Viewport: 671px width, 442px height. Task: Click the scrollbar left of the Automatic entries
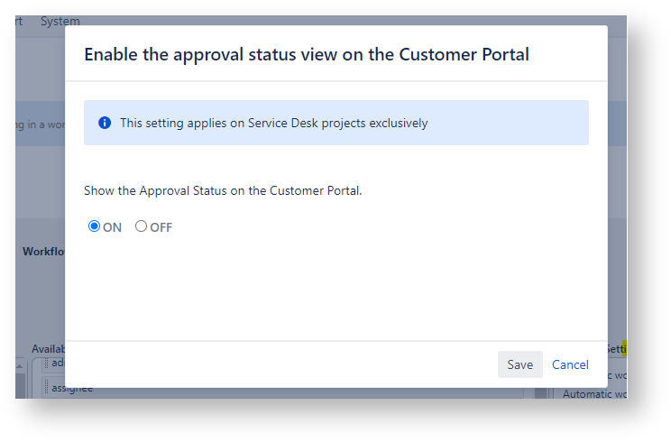[x=541, y=393]
